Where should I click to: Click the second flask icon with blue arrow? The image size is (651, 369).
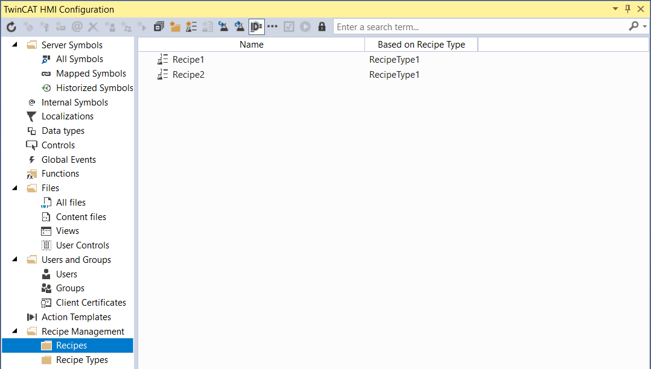point(240,27)
